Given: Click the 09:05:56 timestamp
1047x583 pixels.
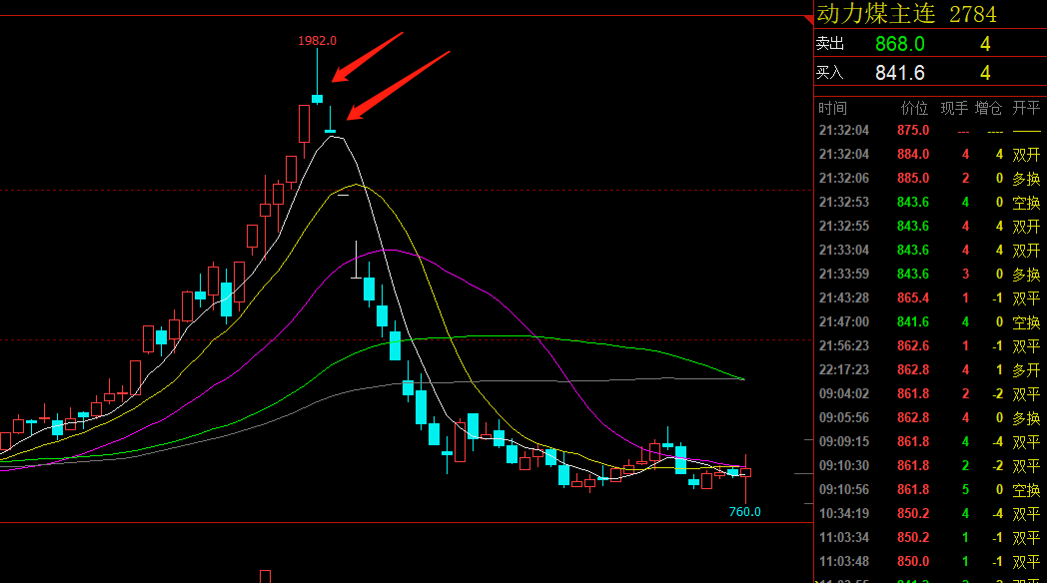Looking at the screenshot, I should [844, 418].
